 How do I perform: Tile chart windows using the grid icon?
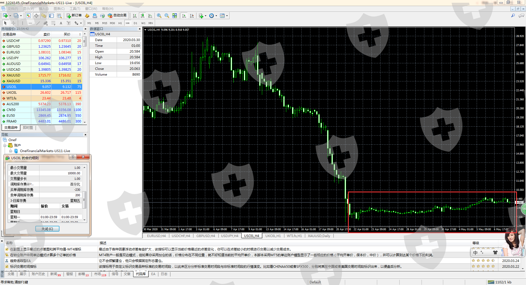tap(175, 16)
